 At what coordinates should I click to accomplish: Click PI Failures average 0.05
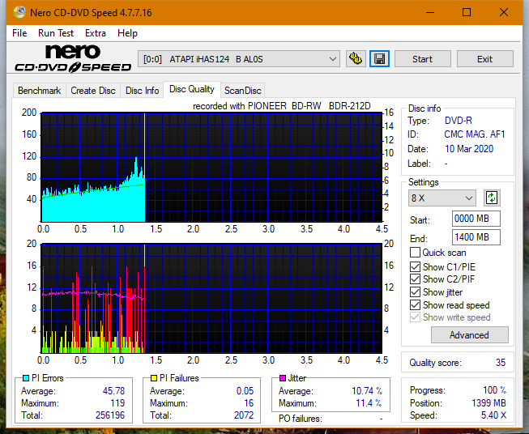[245, 391]
